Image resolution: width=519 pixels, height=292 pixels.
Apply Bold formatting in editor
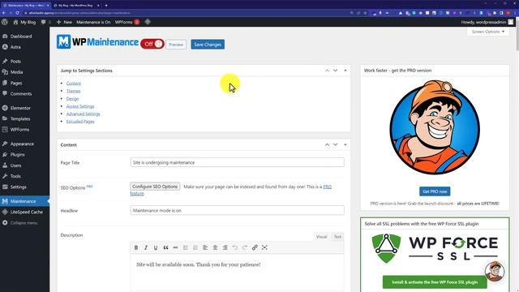136,247
